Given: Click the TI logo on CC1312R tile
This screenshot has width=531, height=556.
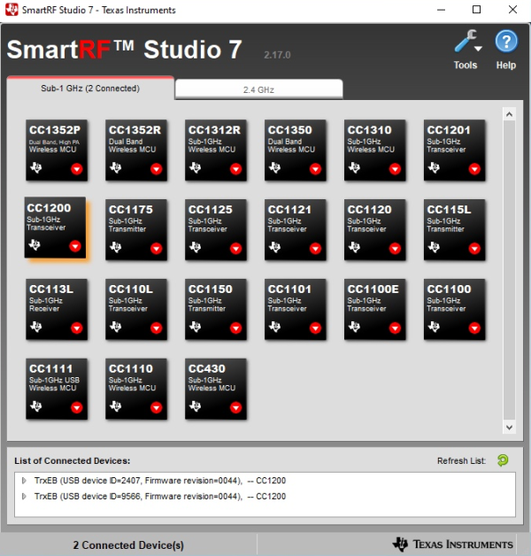Looking at the screenshot, I should coord(195,167).
